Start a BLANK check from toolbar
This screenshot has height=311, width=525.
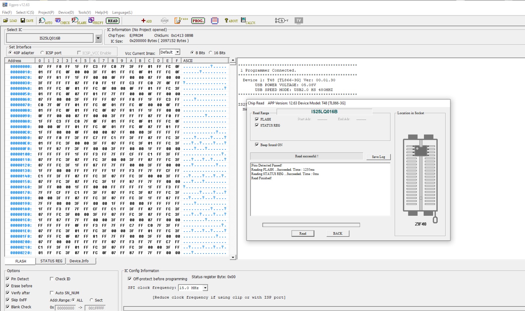coord(79,21)
